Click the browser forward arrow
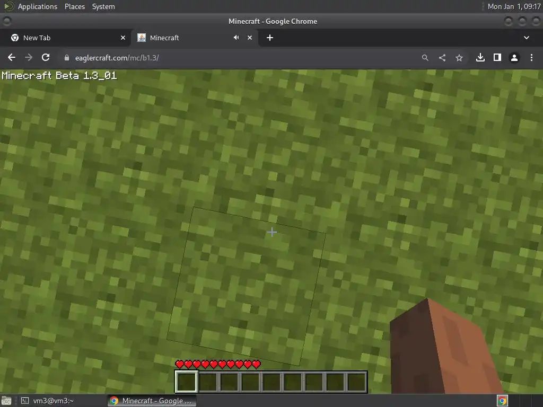 click(x=29, y=57)
